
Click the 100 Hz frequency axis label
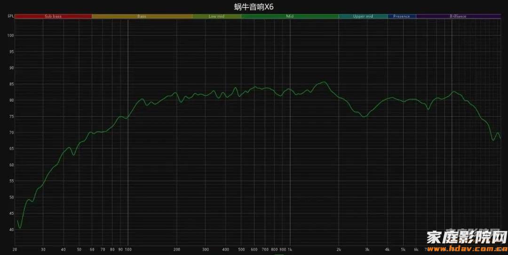coord(127,249)
